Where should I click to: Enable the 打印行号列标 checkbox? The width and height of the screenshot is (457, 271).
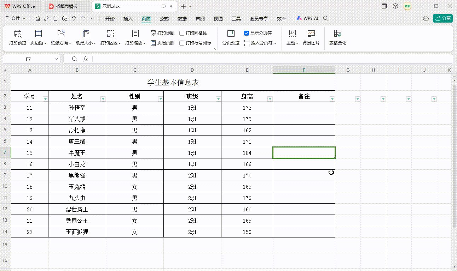182,43
